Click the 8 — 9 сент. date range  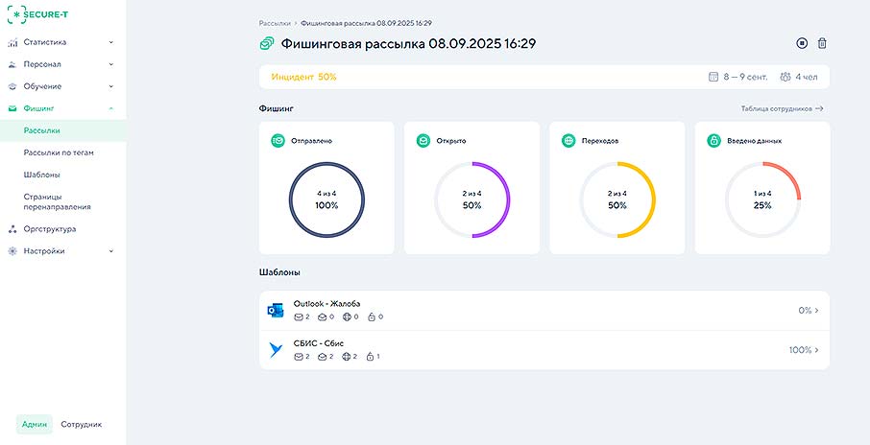coord(745,77)
